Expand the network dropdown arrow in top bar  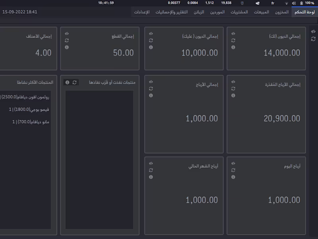(x=286, y=3)
